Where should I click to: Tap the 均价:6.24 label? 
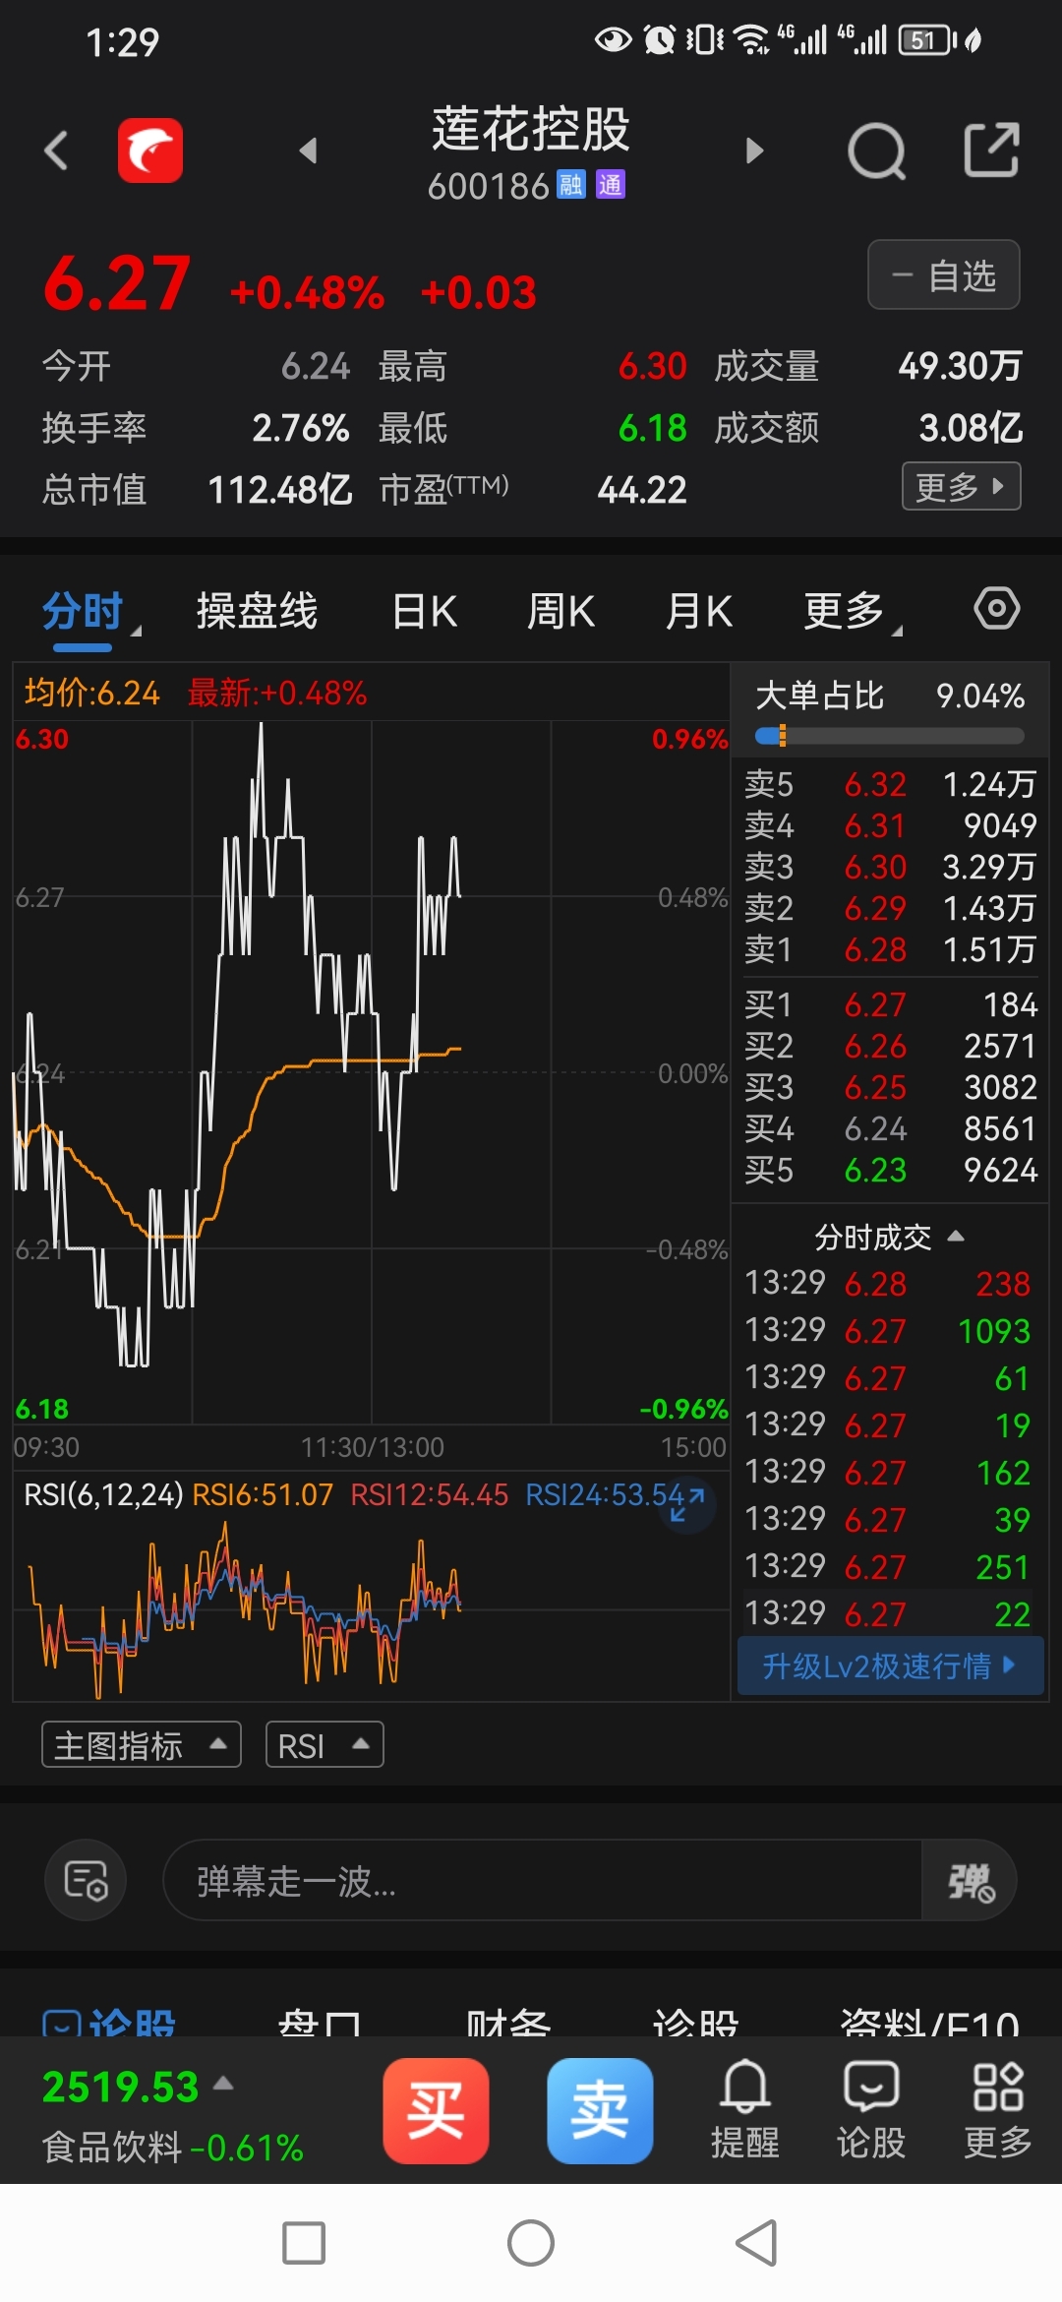pos(91,694)
